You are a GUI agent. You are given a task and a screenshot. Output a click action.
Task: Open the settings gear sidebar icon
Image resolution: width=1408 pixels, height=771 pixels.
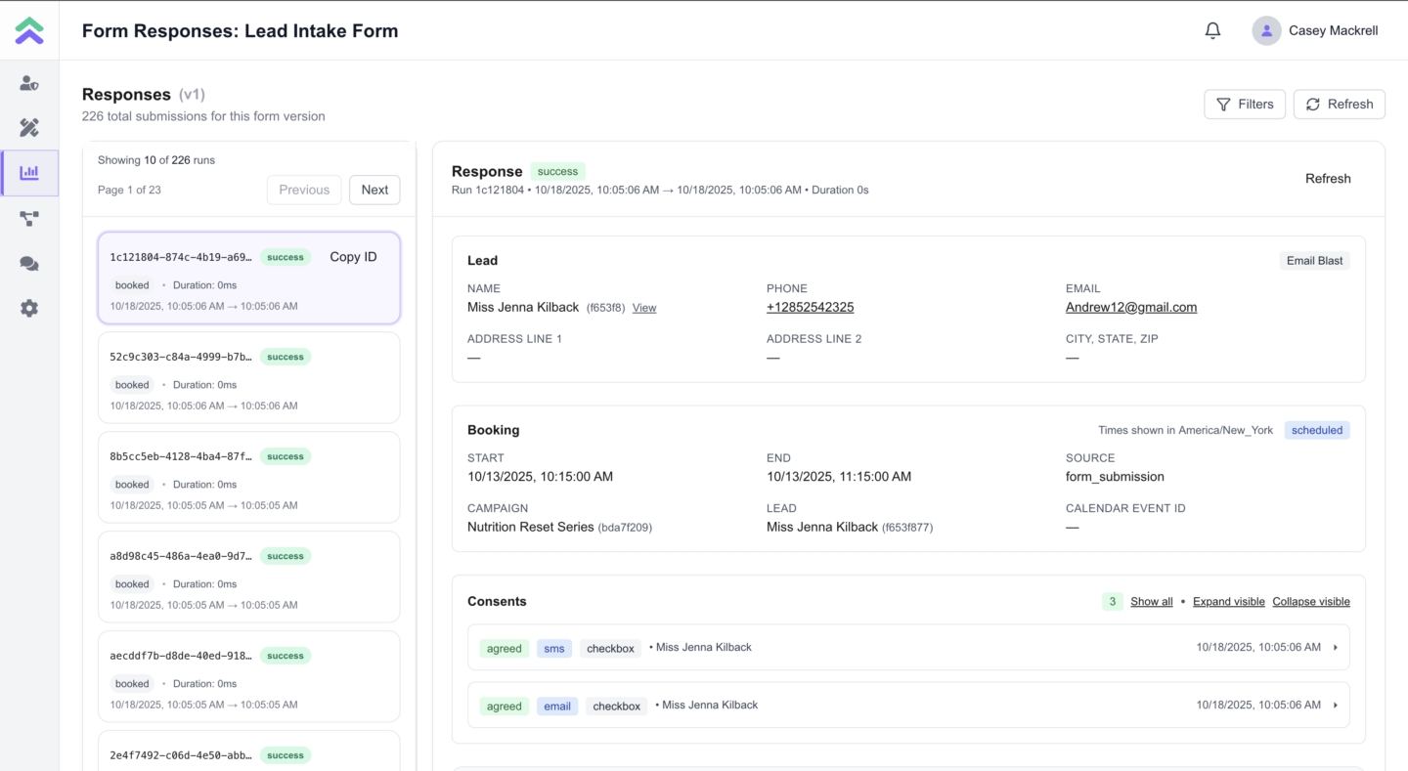pyautogui.click(x=29, y=309)
